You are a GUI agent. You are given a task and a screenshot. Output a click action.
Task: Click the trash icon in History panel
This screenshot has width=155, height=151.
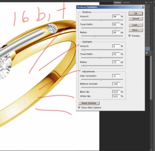point(146,53)
